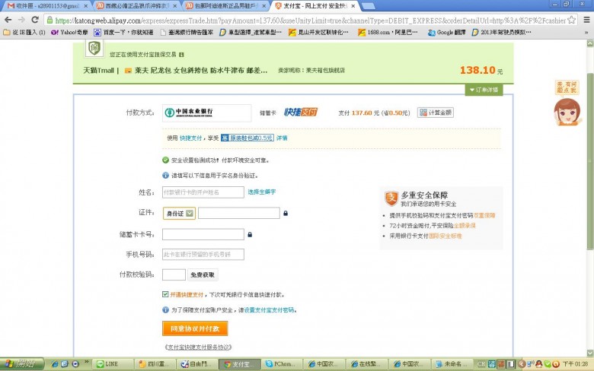Click the lock icon beside ID number field

(285, 214)
